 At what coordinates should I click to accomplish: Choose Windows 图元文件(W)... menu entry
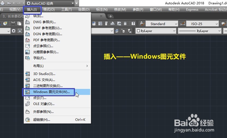pos(57,92)
